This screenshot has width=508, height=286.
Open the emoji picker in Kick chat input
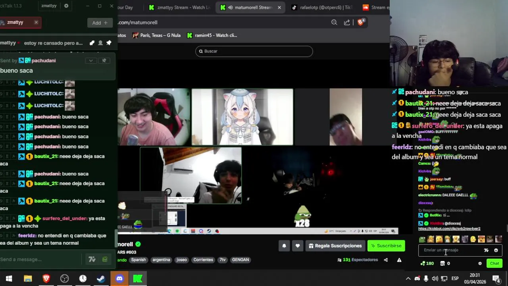(496, 250)
